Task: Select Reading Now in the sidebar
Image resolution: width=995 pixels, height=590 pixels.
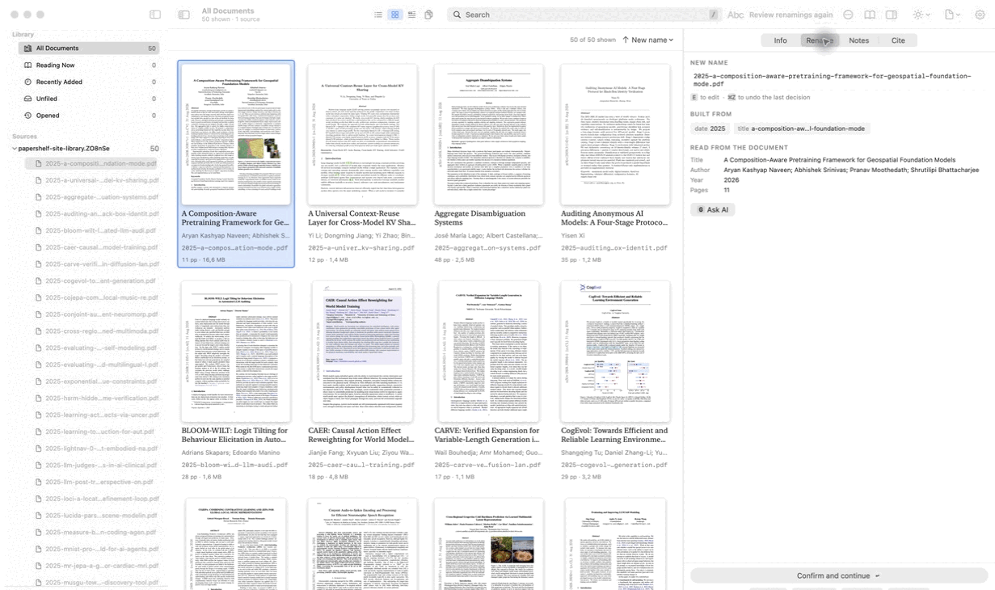Action: click(x=89, y=65)
